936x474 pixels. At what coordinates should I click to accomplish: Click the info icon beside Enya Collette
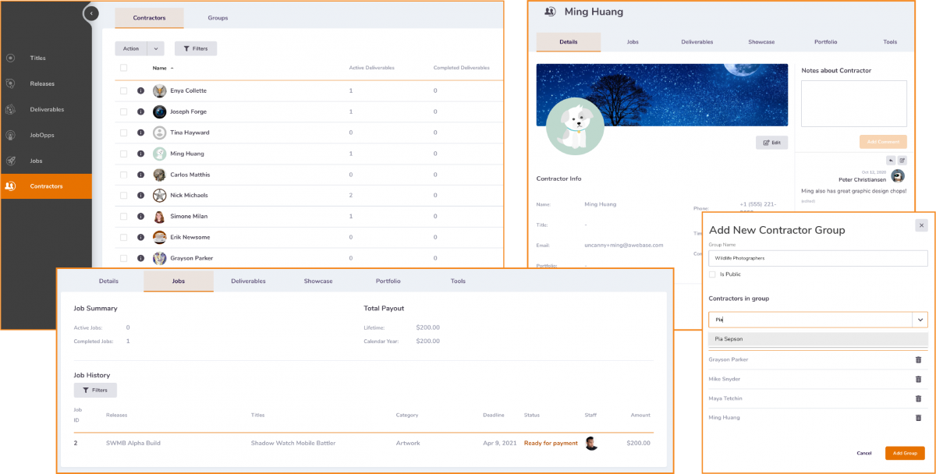point(140,91)
